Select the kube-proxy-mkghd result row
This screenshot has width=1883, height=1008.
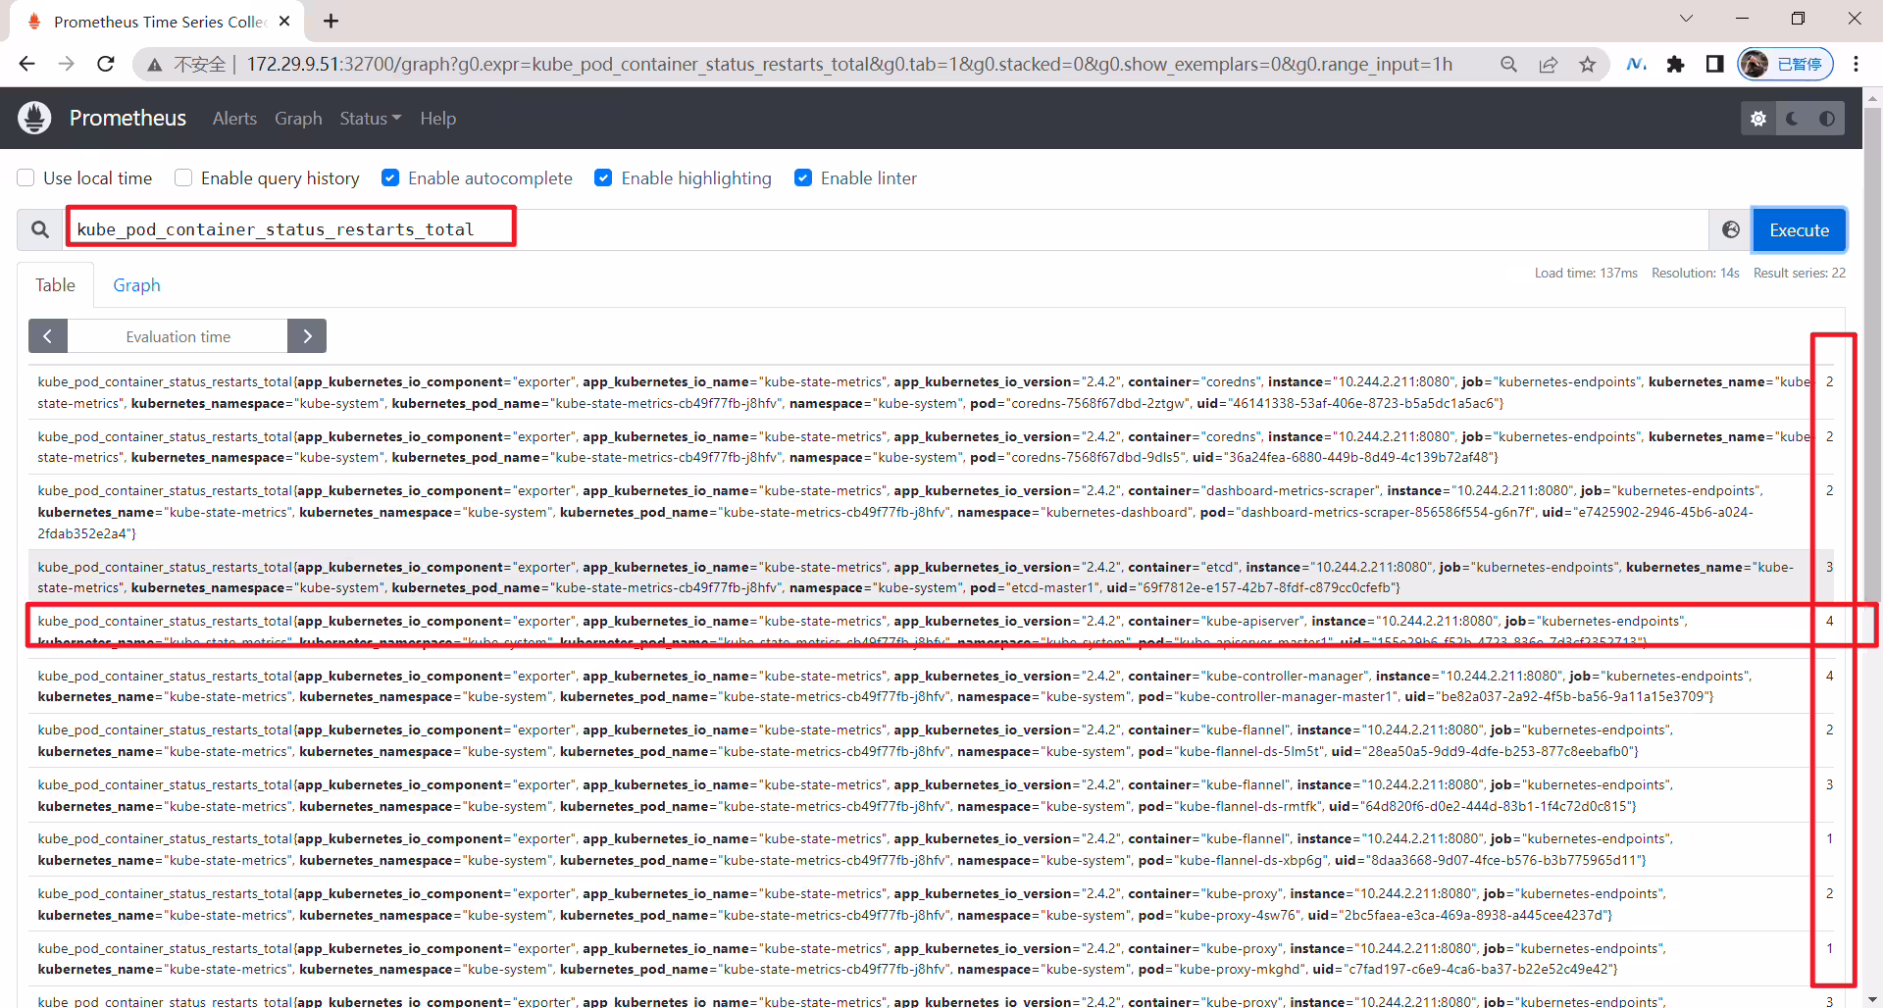click(x=932, y=959)
